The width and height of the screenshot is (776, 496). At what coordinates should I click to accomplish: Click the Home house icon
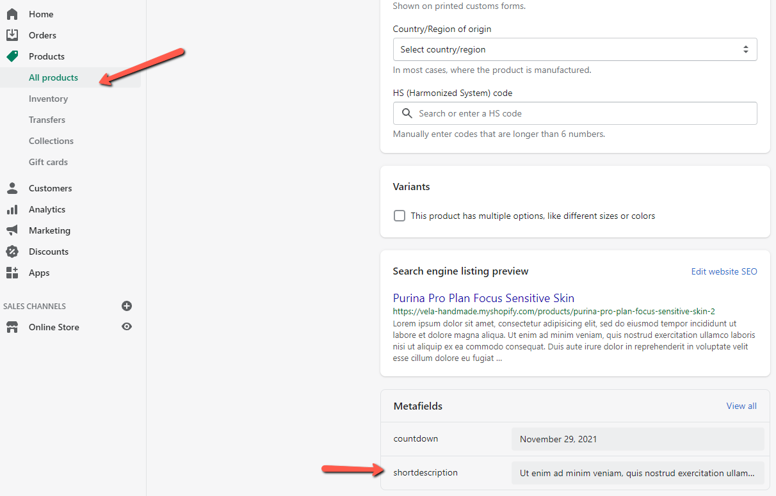click(x=12, y=14)
